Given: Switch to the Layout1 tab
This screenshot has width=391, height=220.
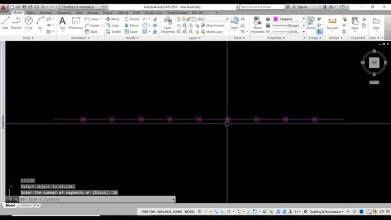Looking at the screenshot, I should coord(26,205).
